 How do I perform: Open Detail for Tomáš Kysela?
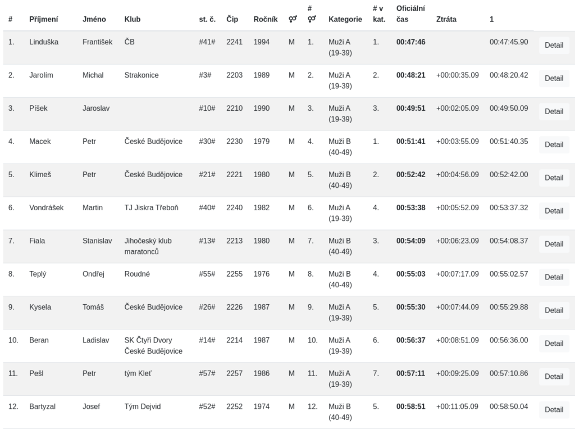[x=554, y=310]
